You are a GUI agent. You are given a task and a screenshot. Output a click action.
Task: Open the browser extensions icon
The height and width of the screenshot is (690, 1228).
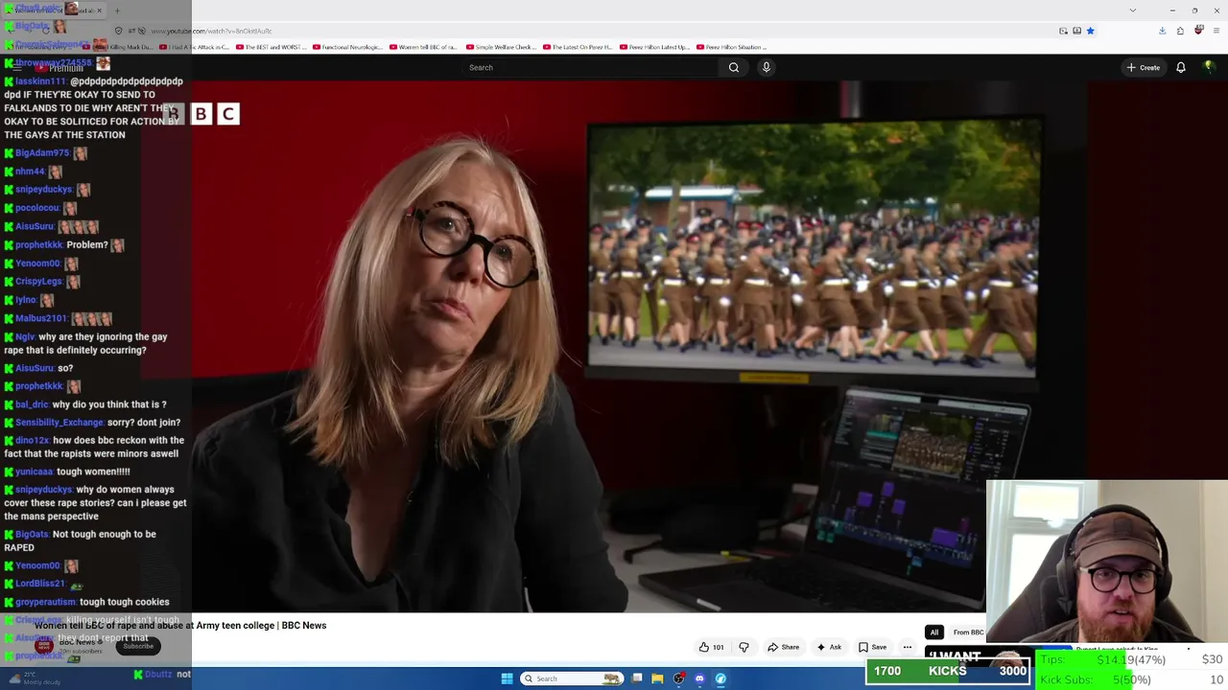(1180, 31)
